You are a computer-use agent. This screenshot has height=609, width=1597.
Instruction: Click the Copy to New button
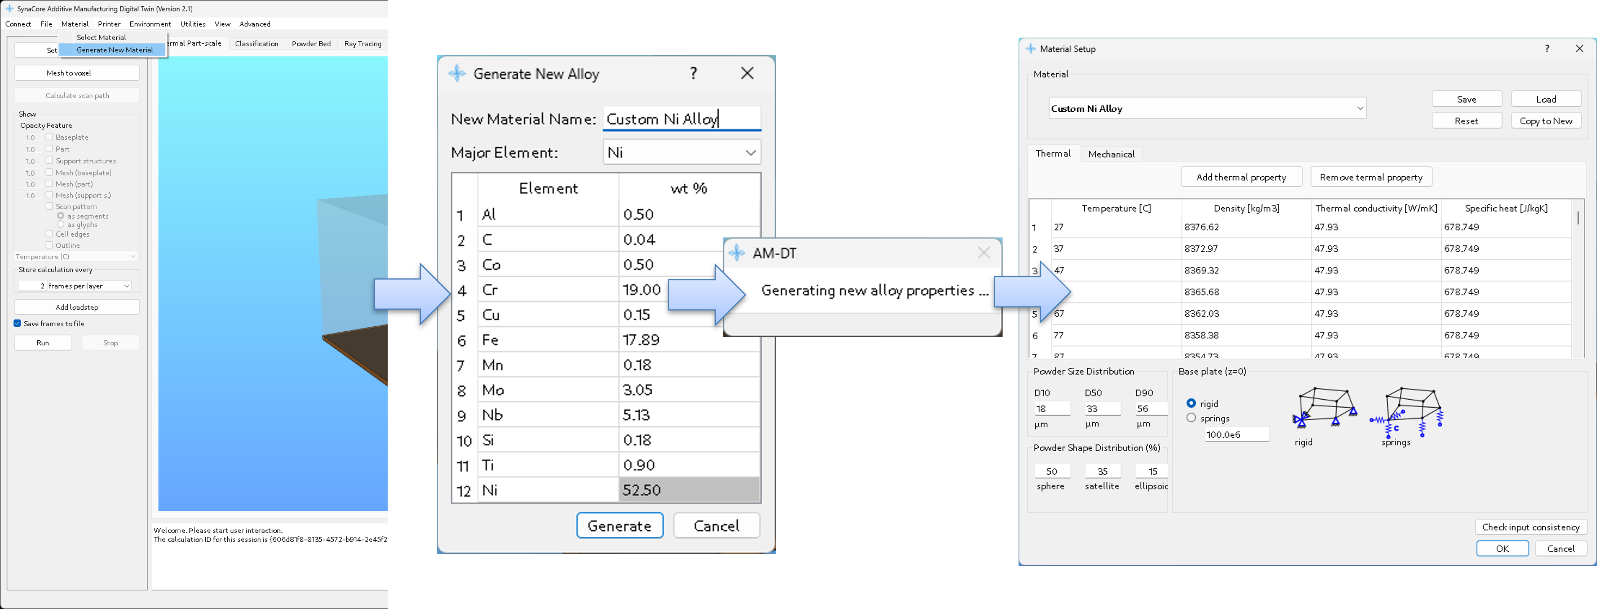1546,121
